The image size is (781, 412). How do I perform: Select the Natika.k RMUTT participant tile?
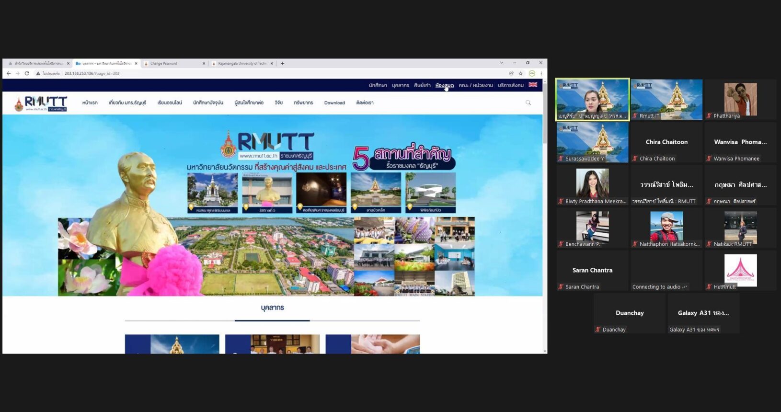point(740,228)
